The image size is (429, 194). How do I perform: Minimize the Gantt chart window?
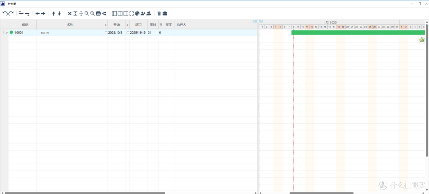[412, 4]
